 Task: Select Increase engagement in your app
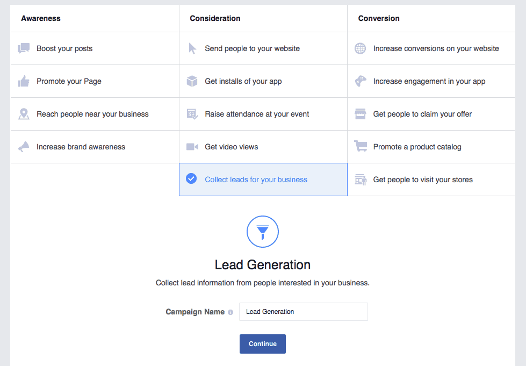(x=429, y=81)
